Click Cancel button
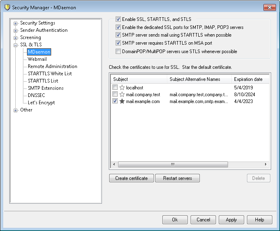 tap(203, 220)
